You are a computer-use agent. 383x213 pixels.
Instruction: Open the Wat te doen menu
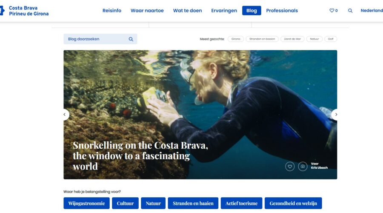187,11
